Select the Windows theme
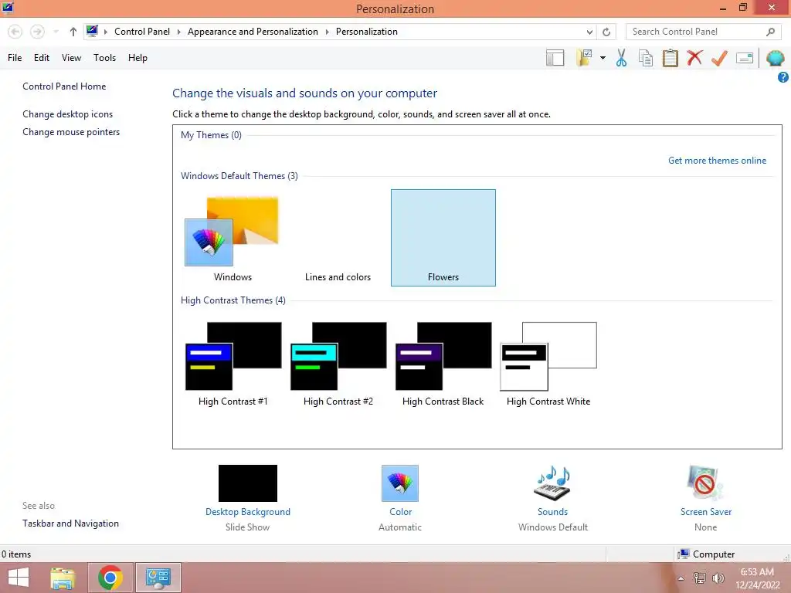Screen dimensions: 791x593 [233, 238]
